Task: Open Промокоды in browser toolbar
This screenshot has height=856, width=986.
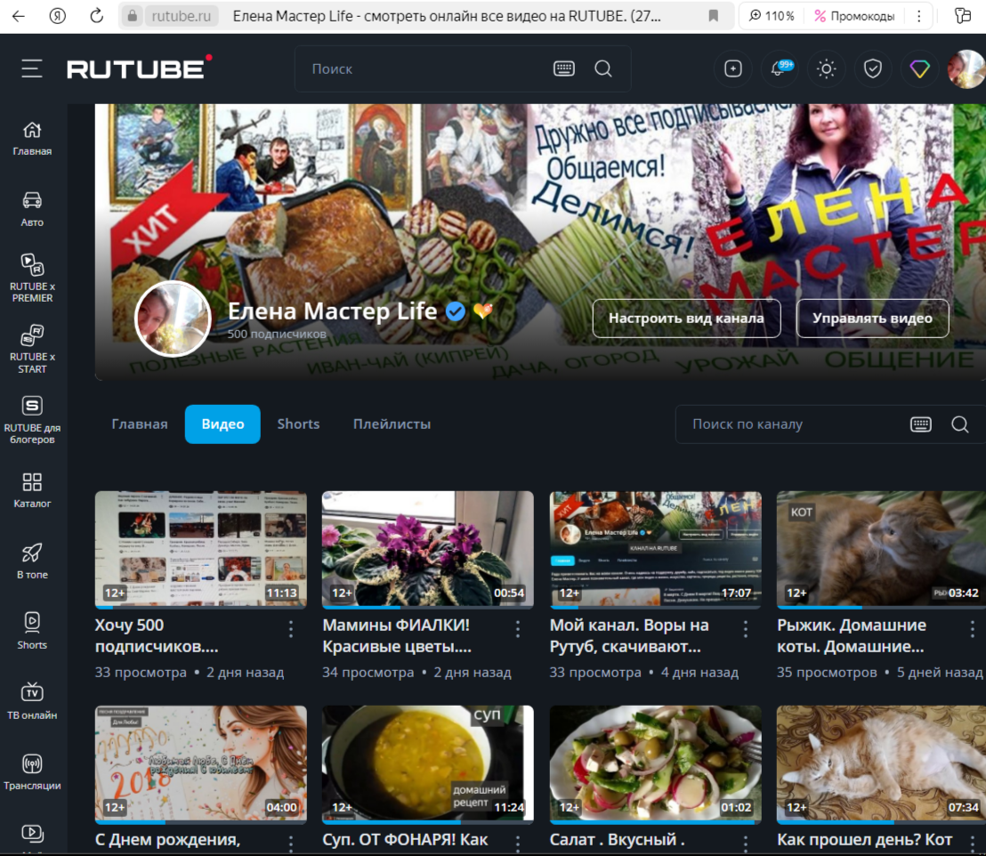Action: [854, 16]
